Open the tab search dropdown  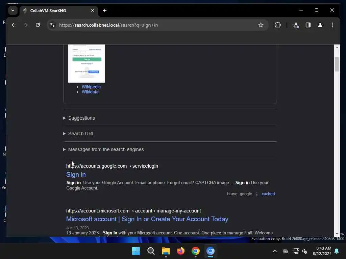pyautogui.click(x=13, y=10)
